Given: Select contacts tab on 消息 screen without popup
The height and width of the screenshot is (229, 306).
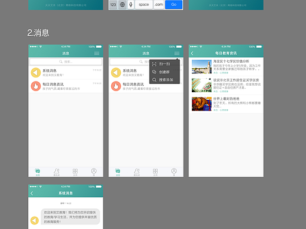Looking at the screenshot, I should 56,172.
